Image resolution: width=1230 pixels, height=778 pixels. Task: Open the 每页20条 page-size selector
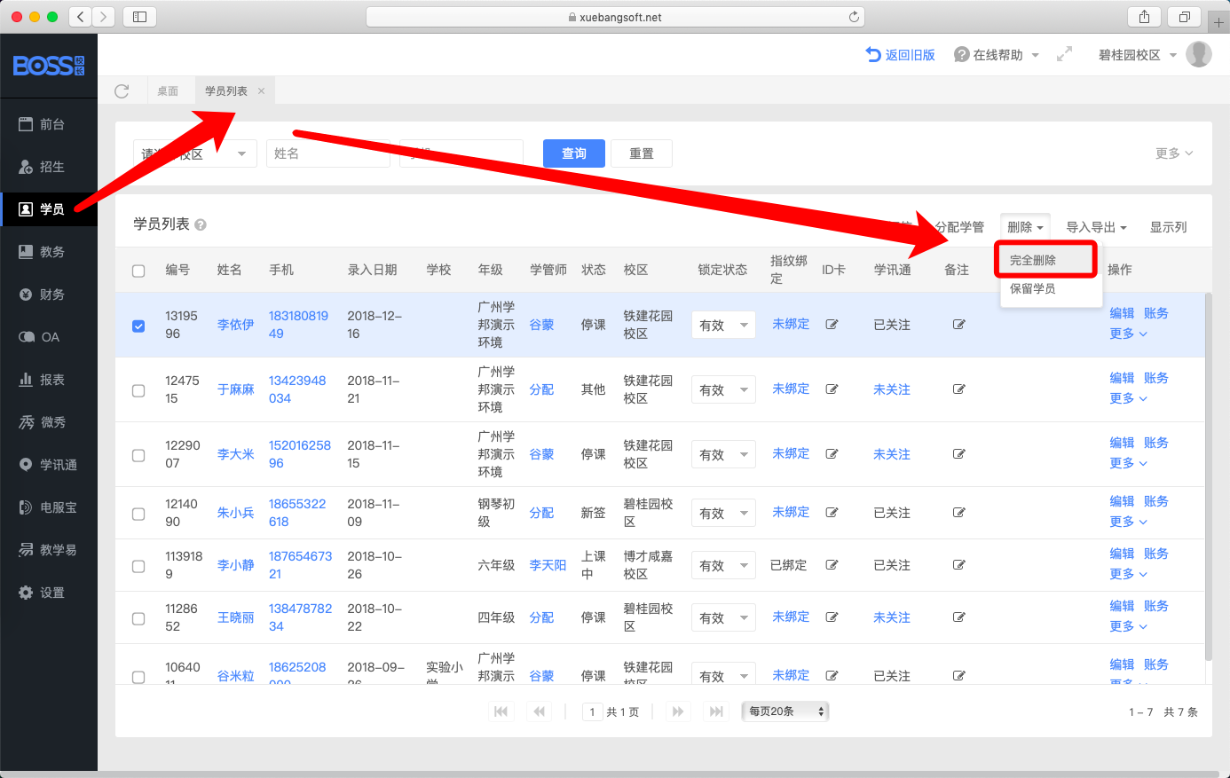[785, 711]
